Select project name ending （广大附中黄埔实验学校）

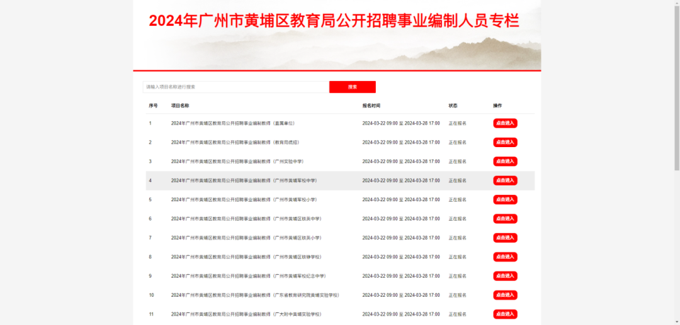pyautogui.click(x=247, y=314)
